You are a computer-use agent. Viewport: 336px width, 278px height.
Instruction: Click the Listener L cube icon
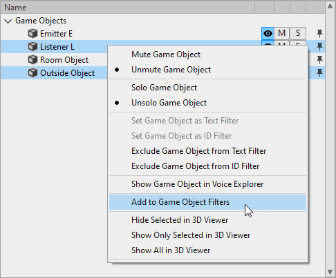click(x=32, y=47)
